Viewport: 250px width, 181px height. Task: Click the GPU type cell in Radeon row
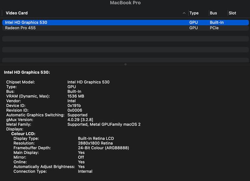tap(194, 28)
